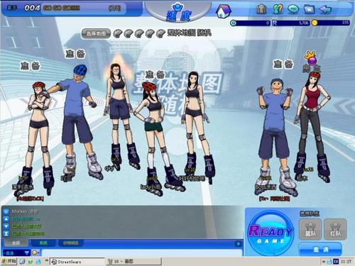Open the emoticon dropdown arrow beside the smiley
This screenshot has width=355, height=266.
(39, 253)
